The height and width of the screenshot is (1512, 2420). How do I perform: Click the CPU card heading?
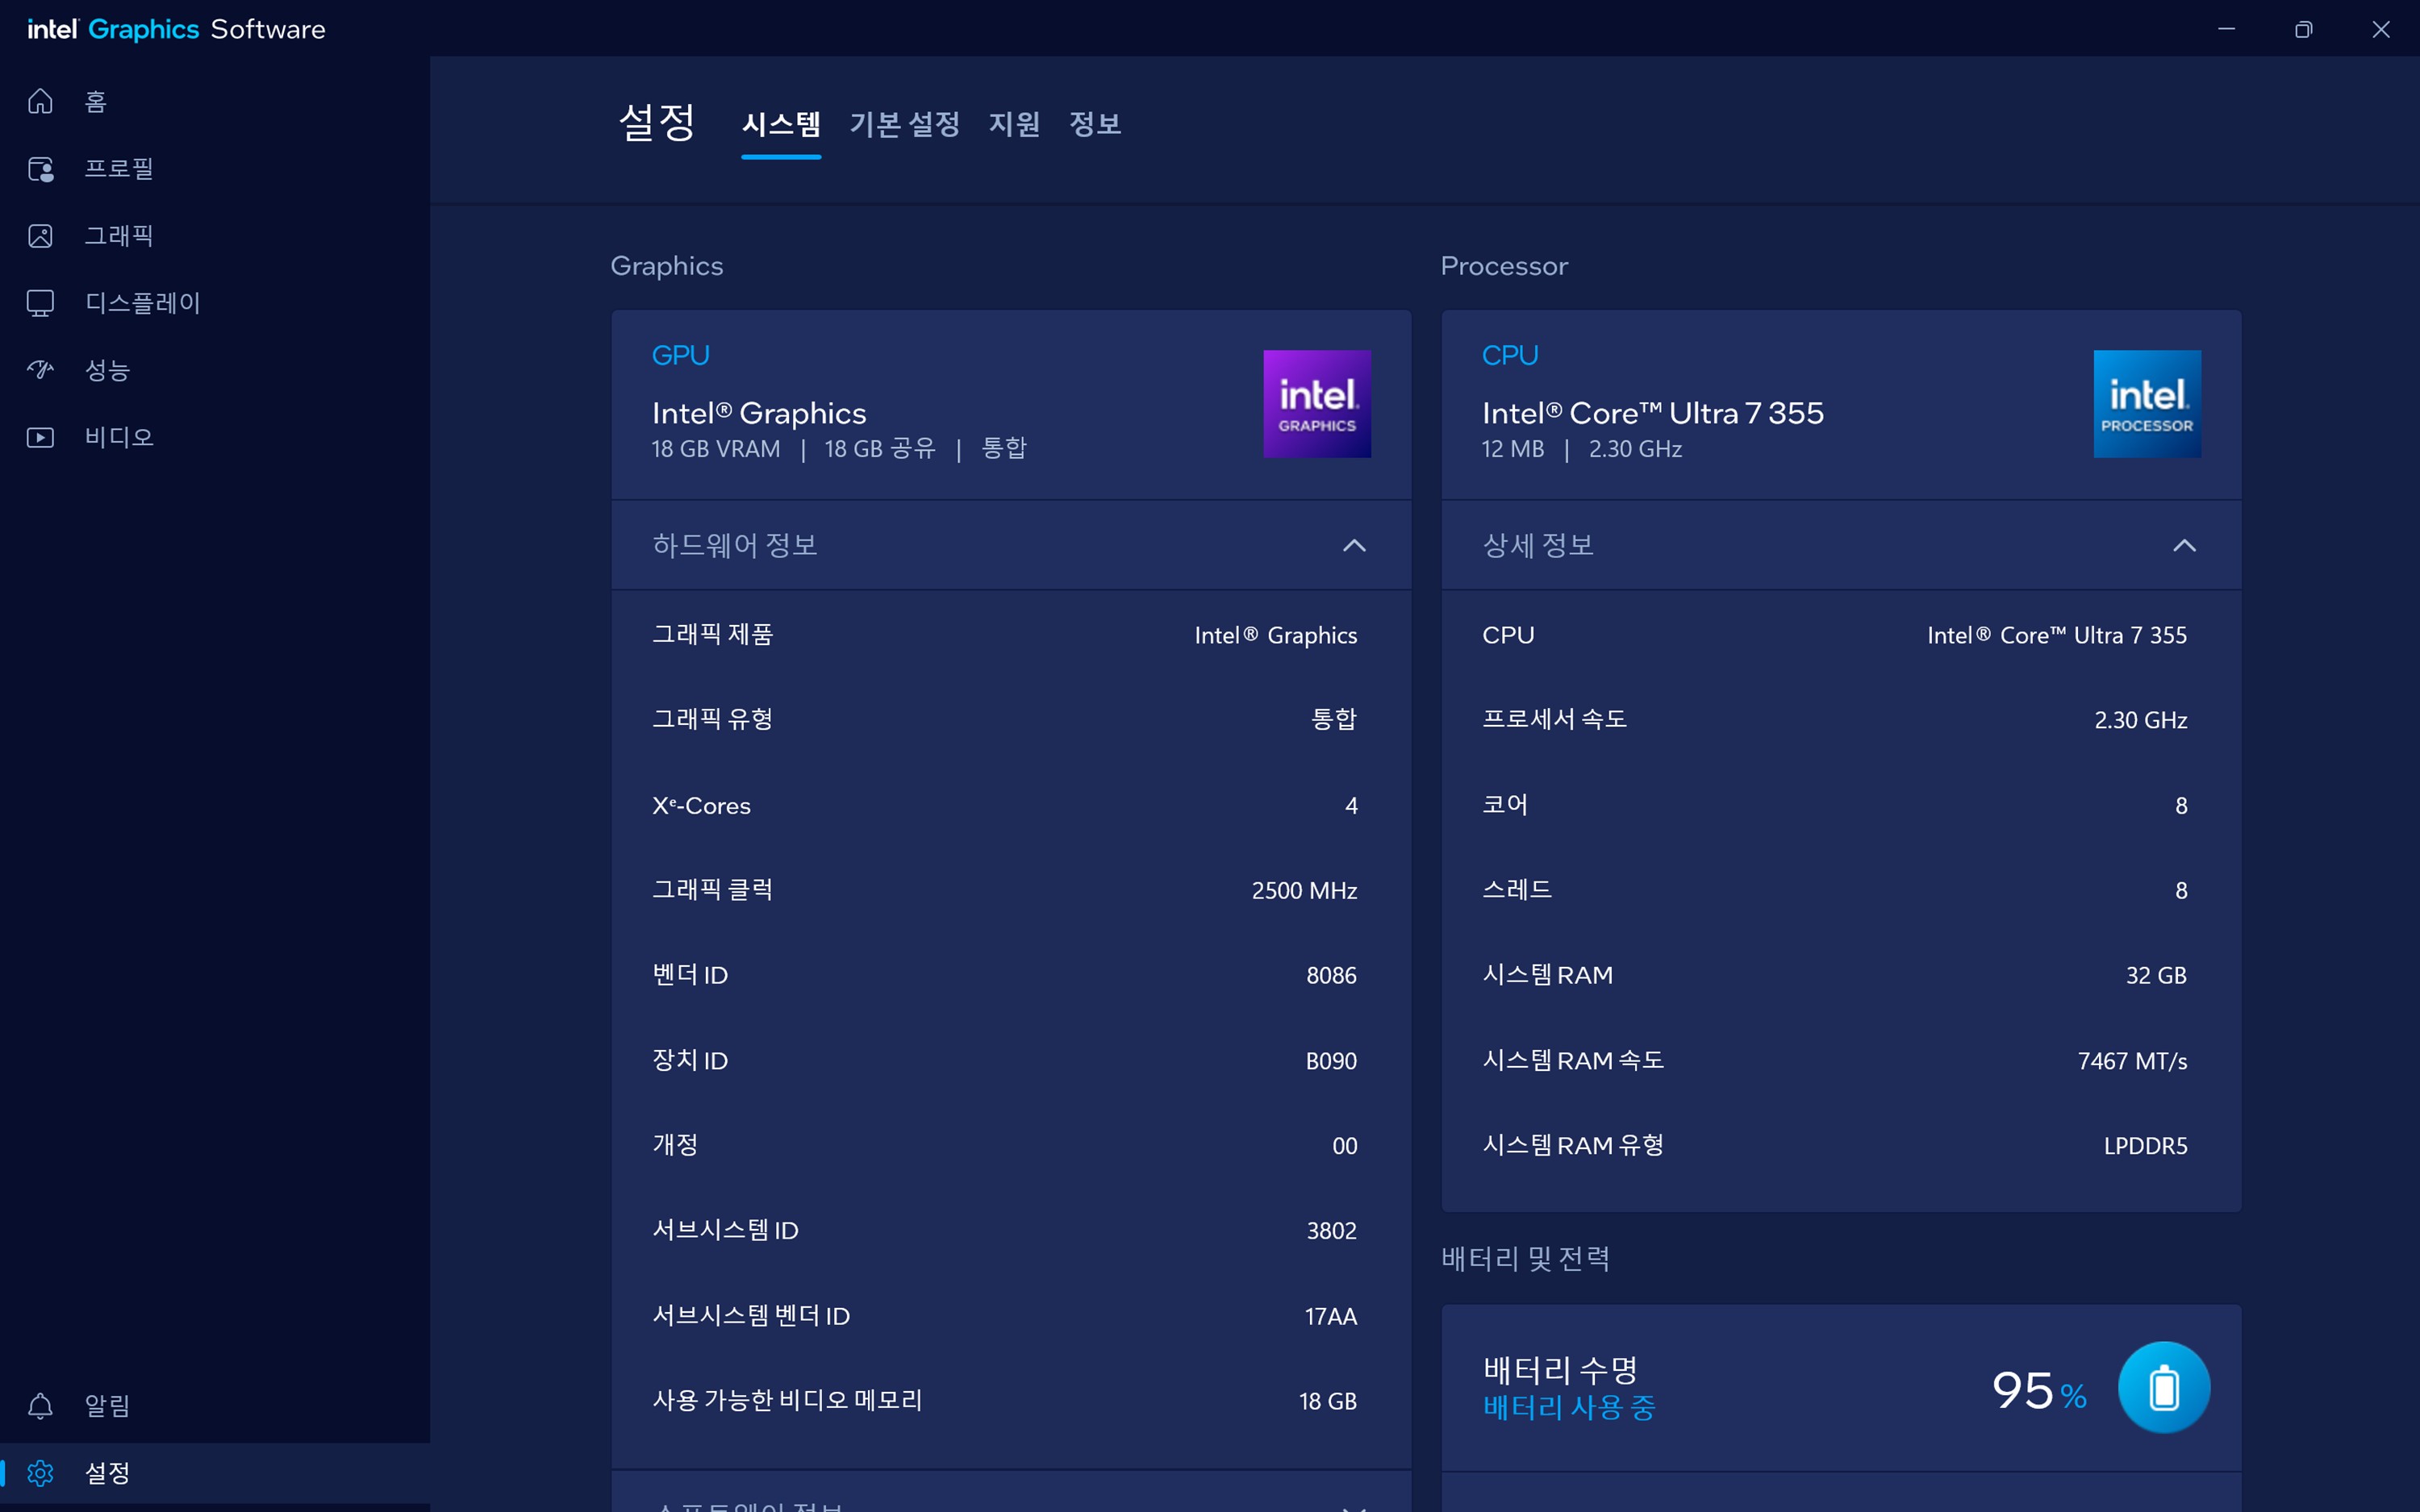click(x=1510, y=355)
